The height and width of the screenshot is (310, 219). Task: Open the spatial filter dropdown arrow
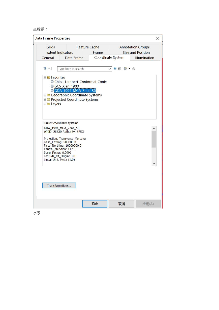[x=49, y=69]
